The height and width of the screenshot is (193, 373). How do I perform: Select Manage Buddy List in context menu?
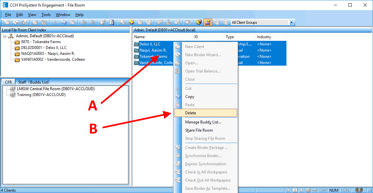coord(205,122)
